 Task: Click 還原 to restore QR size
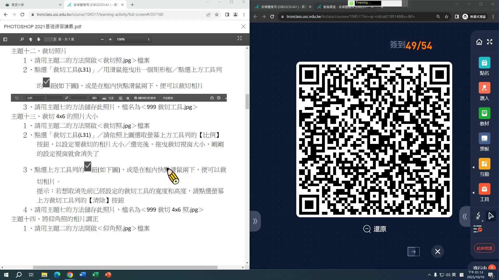pyautogui.click(x=375, y=229)
